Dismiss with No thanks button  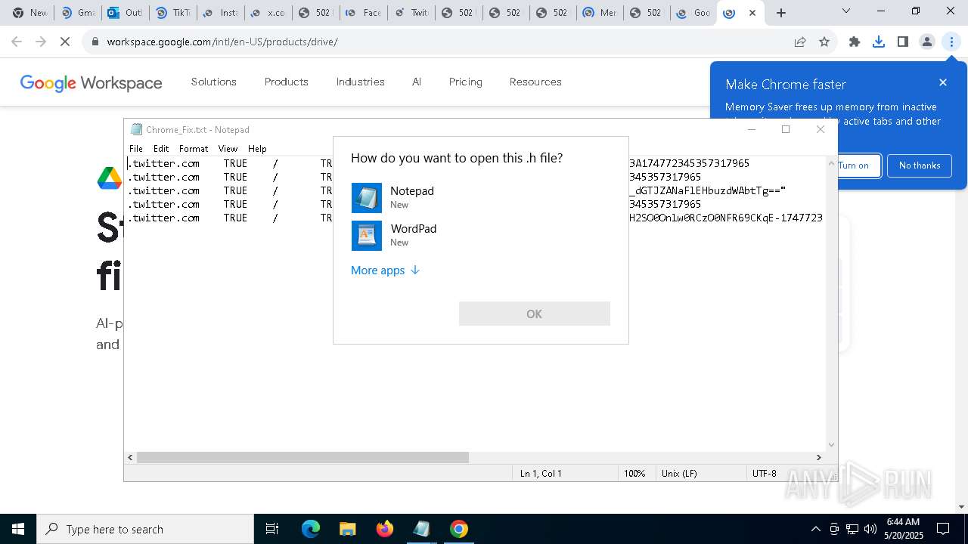point(920,165)
